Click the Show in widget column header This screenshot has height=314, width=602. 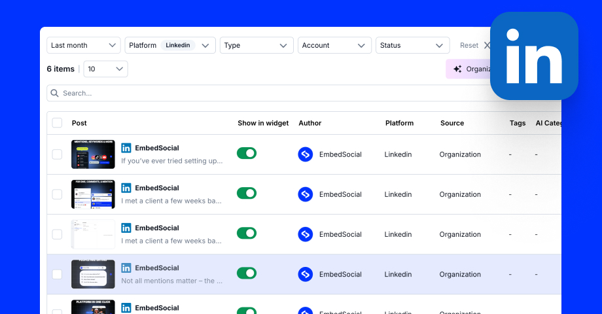click(263, 123)
